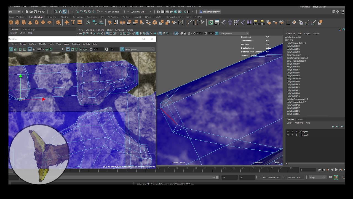This screenshot has height=199, width=353.
Task: Open the Cut/Sew menu in UV Editor
Action: tap(32, 44)
